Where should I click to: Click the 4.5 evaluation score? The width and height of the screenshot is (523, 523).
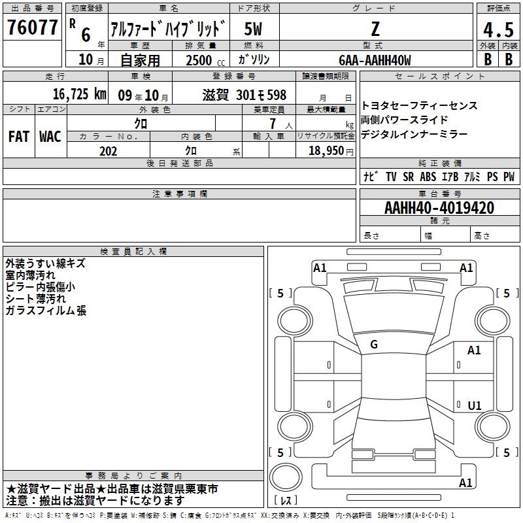pos(498,29)
